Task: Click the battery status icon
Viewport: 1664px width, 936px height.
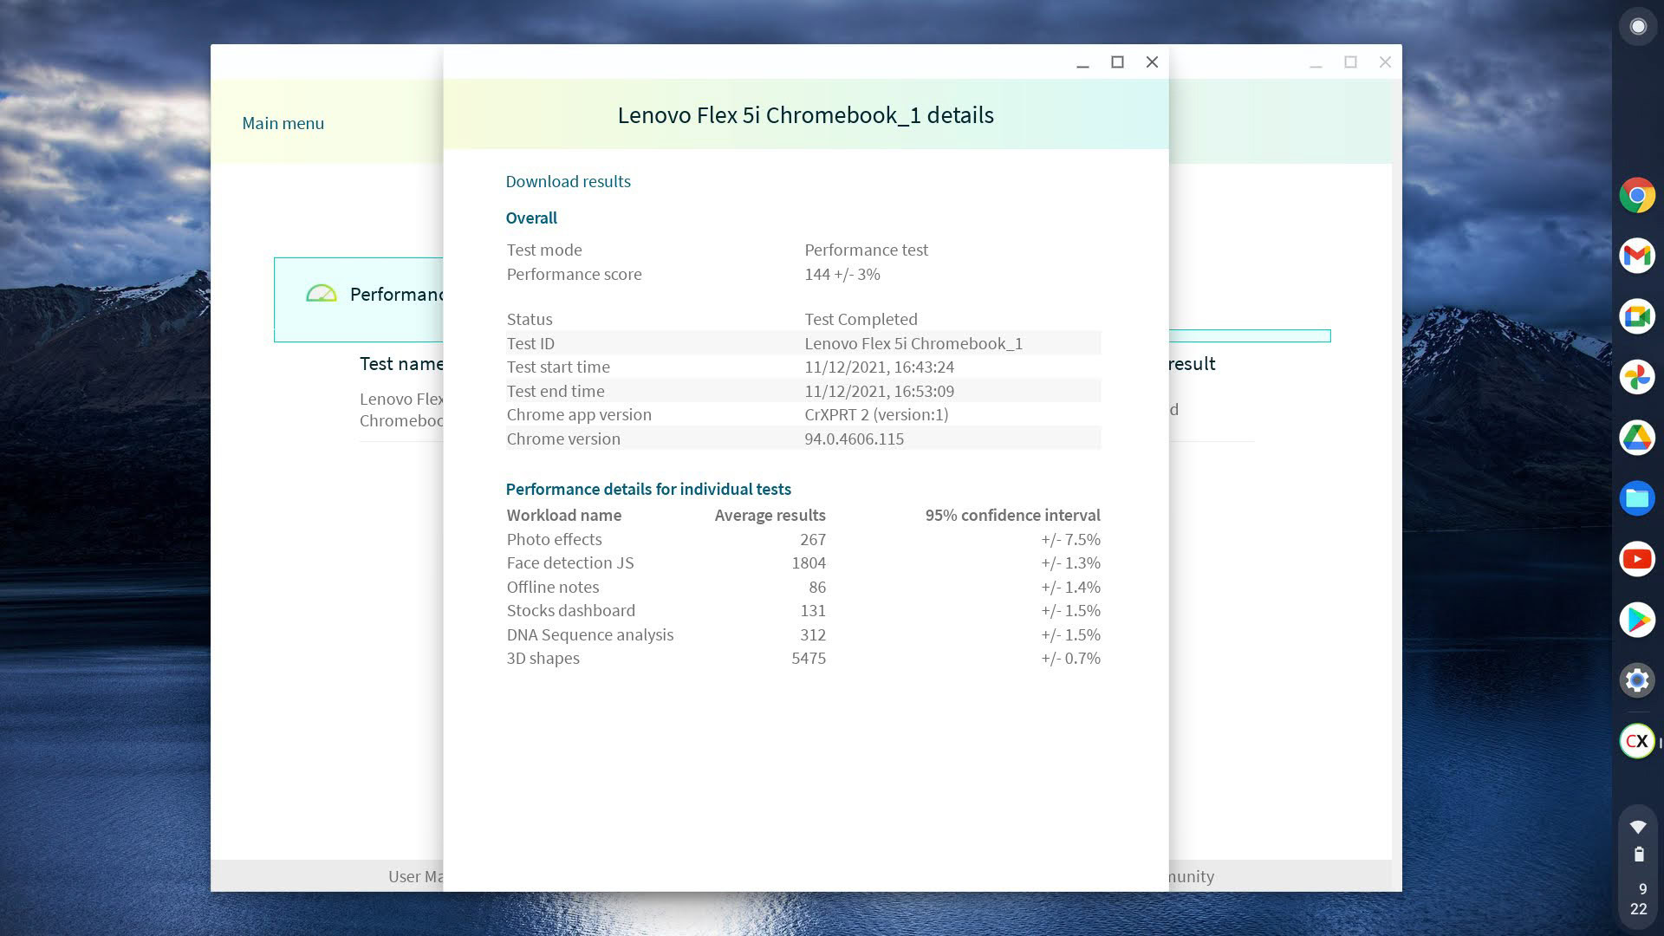Action: [x=1638, y=855]
